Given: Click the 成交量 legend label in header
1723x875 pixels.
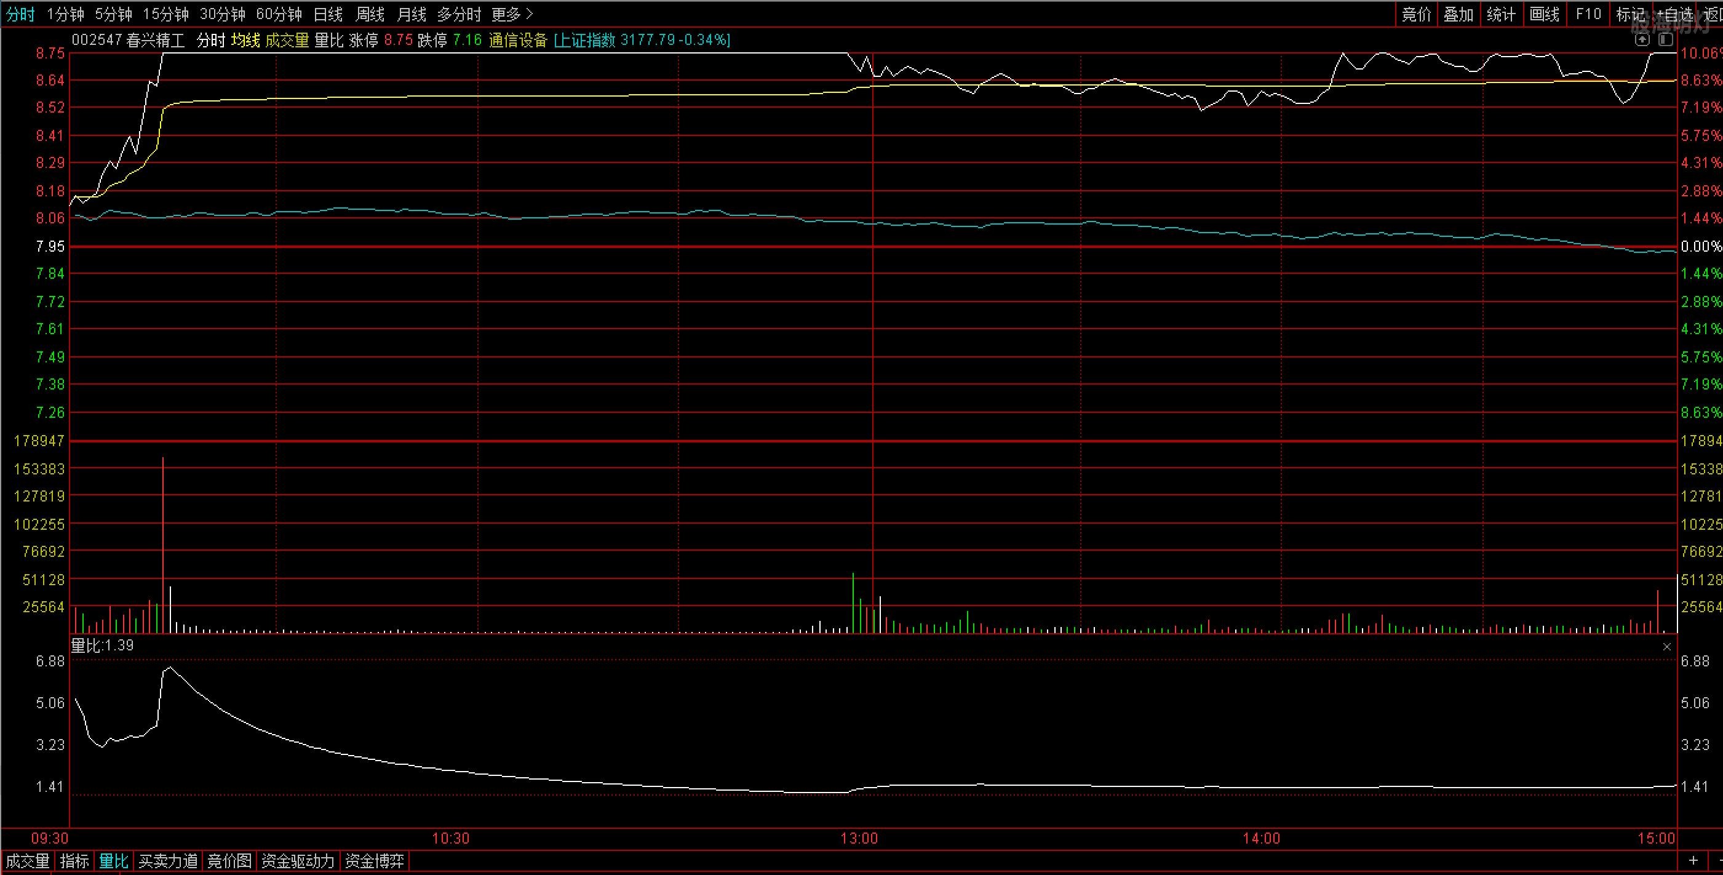Looking at the screenshot, I should (287, 40).
